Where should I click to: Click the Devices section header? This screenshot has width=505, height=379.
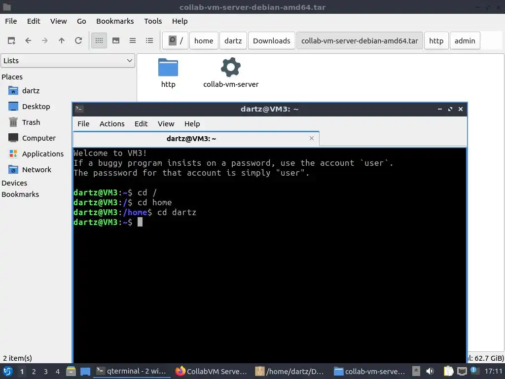click(14, 183)
